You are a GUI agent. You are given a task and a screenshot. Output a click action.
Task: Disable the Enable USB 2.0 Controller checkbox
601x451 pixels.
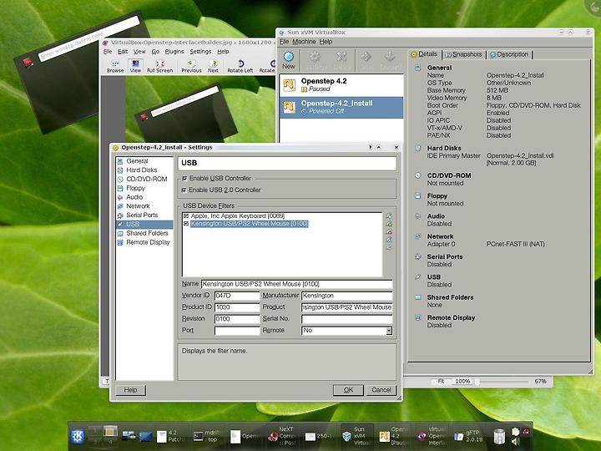click(184, 190)
